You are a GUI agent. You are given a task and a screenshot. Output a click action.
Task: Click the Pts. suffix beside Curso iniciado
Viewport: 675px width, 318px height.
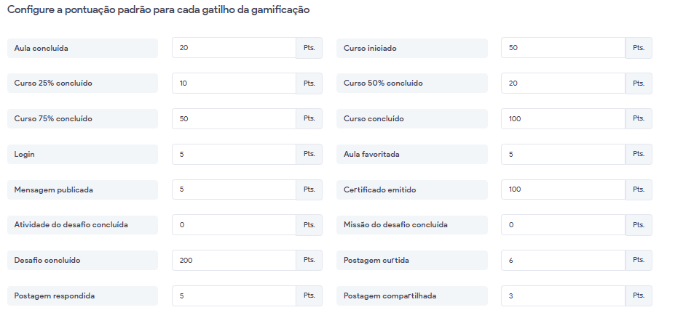coord(639,48)
